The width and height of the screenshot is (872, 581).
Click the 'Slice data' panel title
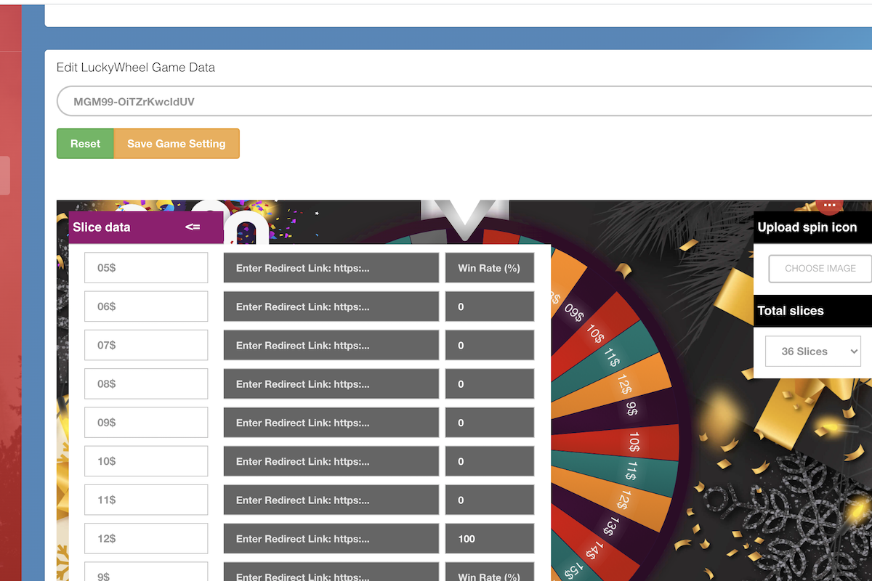[x=102, y=227]
